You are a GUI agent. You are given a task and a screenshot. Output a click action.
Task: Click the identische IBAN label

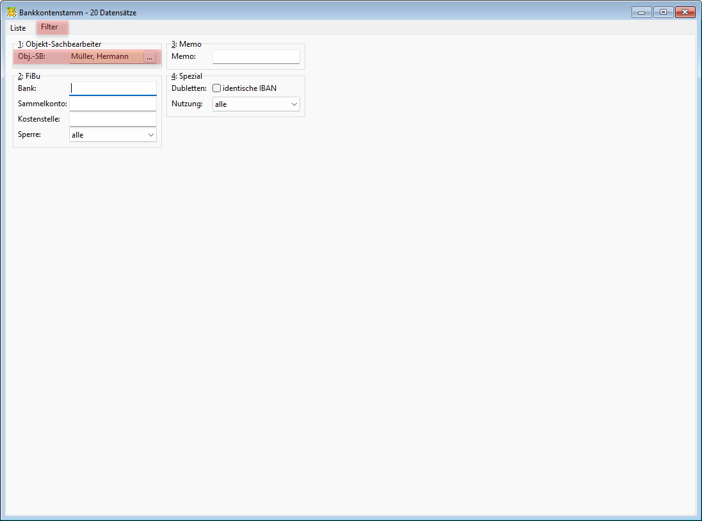[250, 88]
